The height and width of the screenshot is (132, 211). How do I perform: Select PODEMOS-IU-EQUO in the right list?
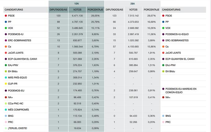tap(177, 34)
